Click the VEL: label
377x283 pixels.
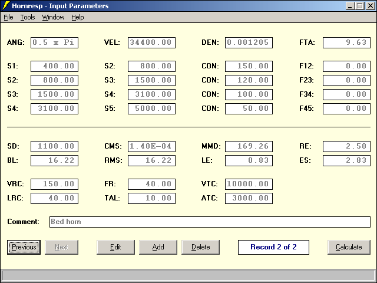tap(112, 42)
